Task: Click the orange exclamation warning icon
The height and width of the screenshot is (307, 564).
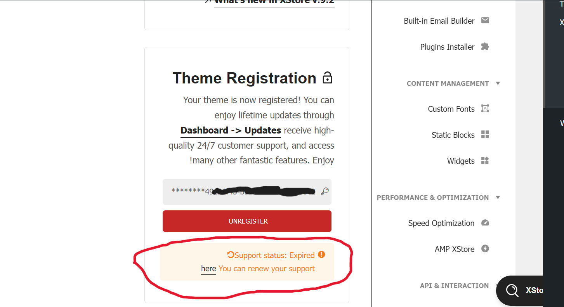Action: click(321, 255)
